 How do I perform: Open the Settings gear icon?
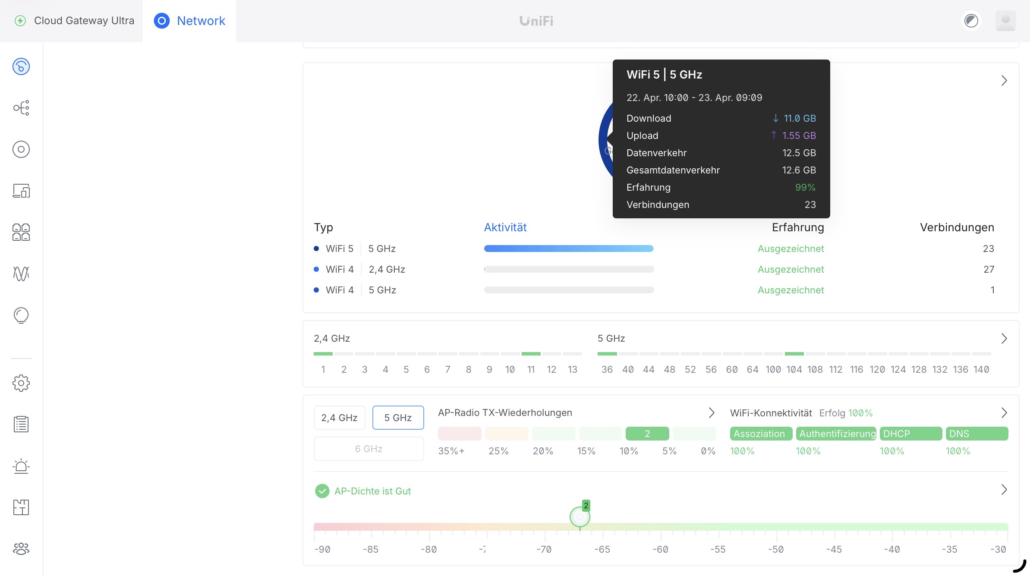point(21,383)
